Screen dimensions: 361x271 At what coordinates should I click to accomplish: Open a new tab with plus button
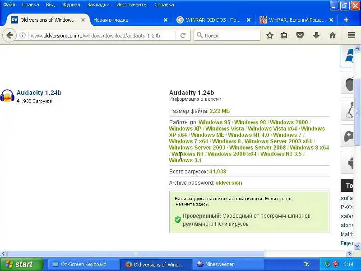(346, 20)
